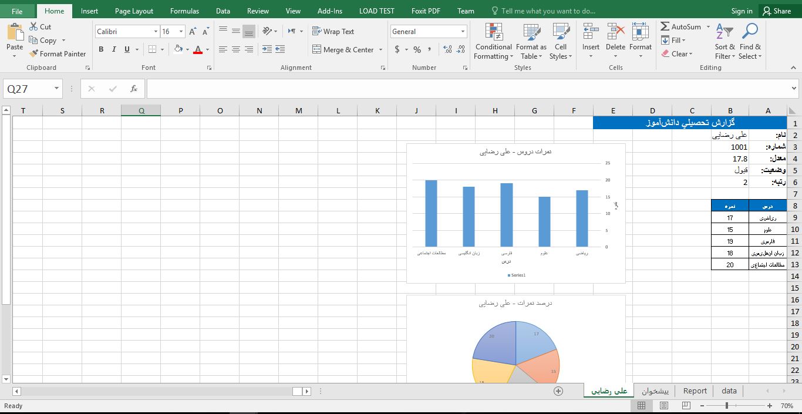
Task: Open Cell Styles gallery
Action: (x=561, y=42)
